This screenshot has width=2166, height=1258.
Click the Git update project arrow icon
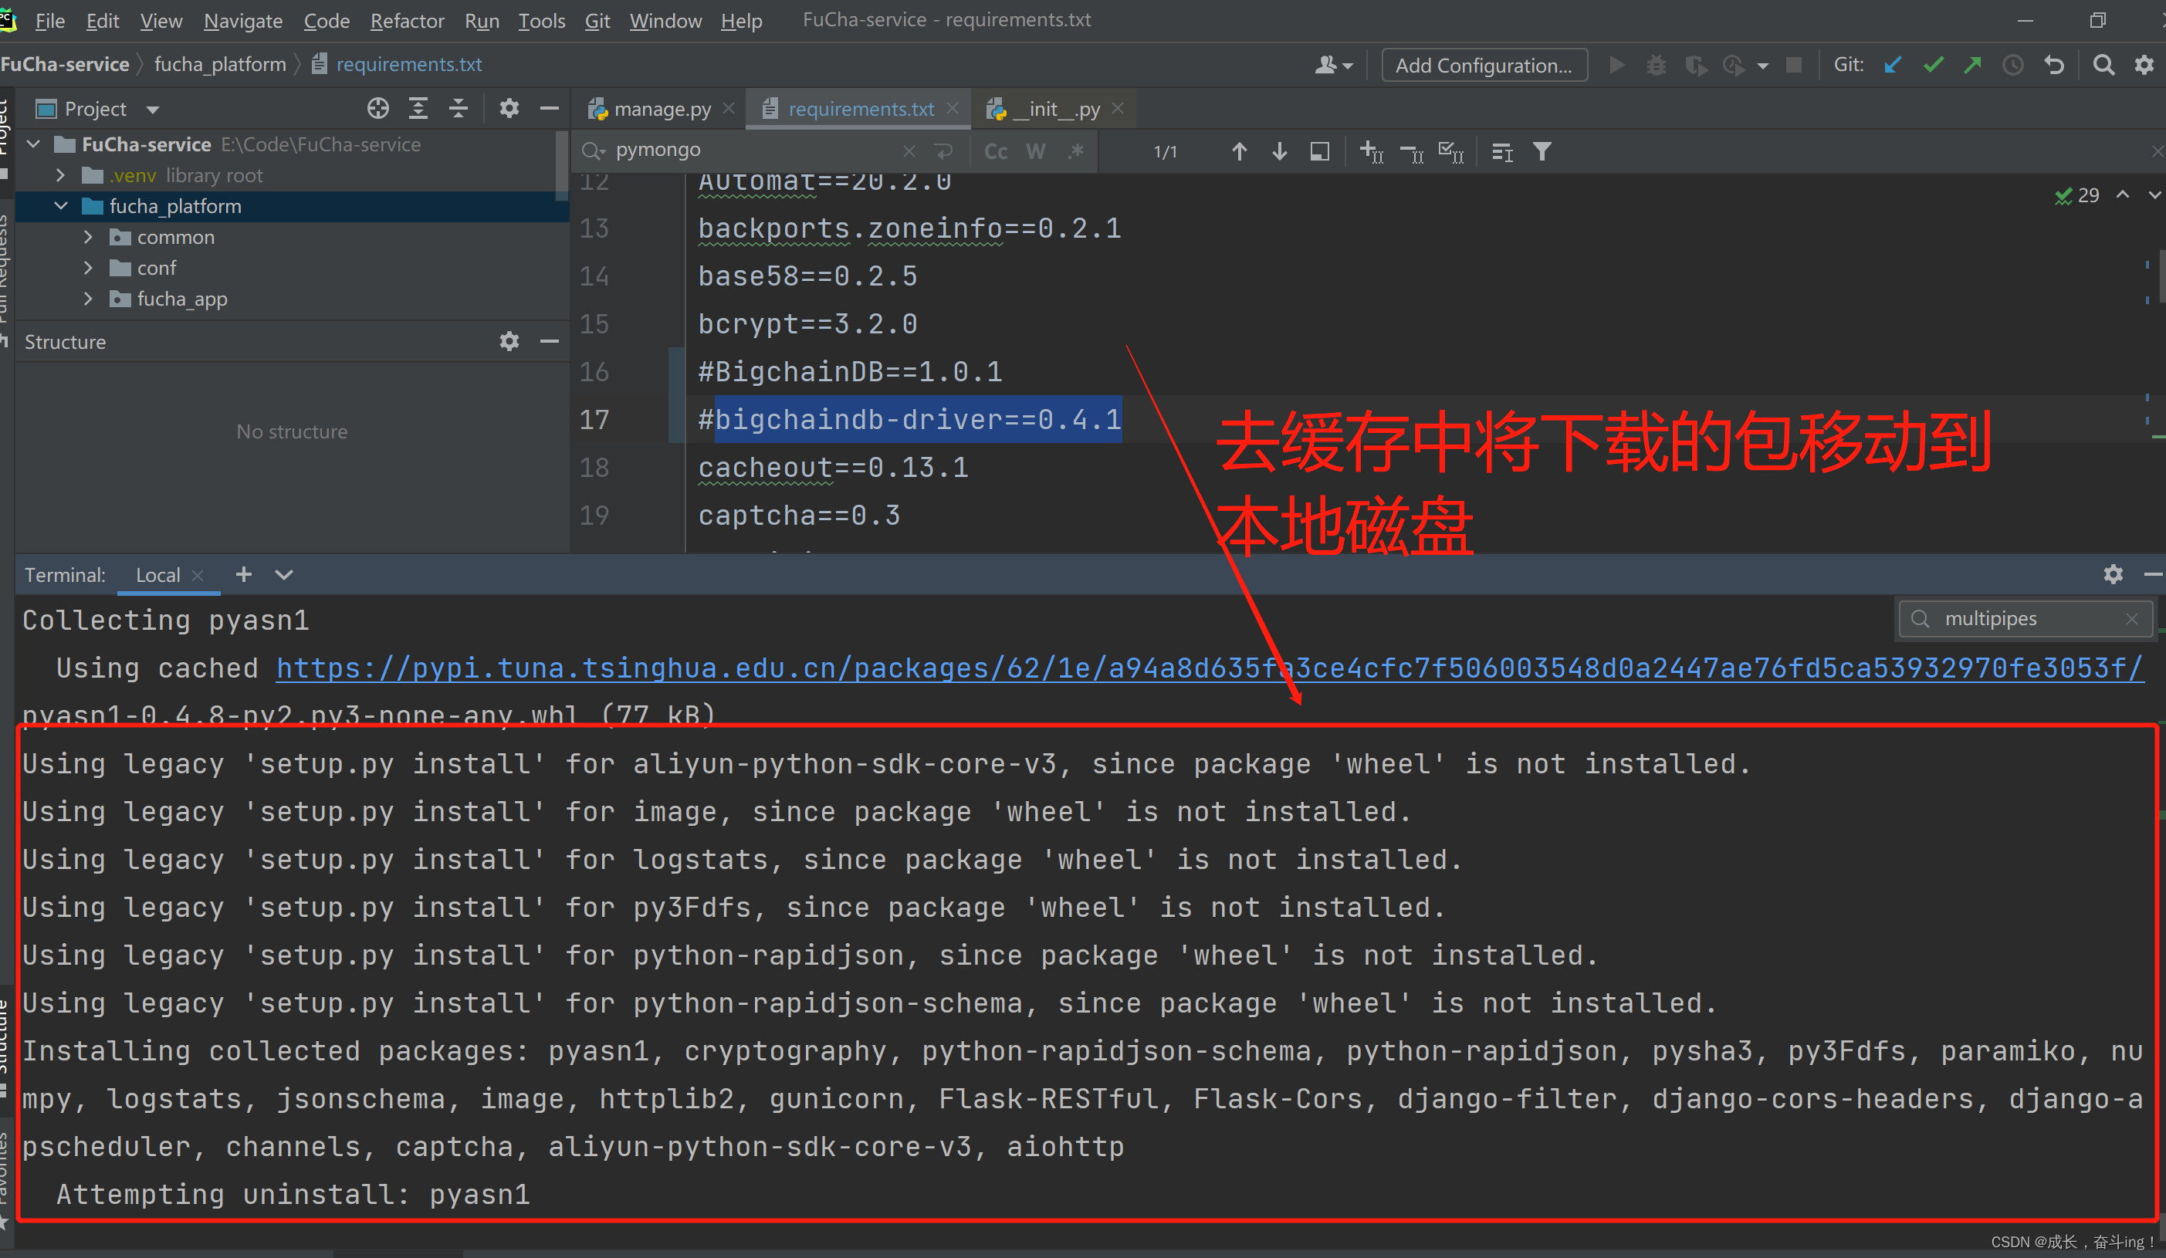pyautogui.click(x=1893, y=66)
